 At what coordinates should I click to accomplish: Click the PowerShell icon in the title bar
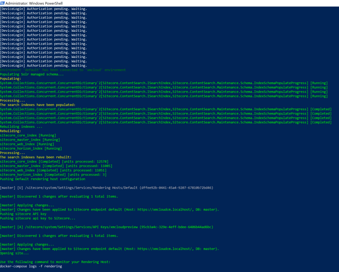pos(3,3)
